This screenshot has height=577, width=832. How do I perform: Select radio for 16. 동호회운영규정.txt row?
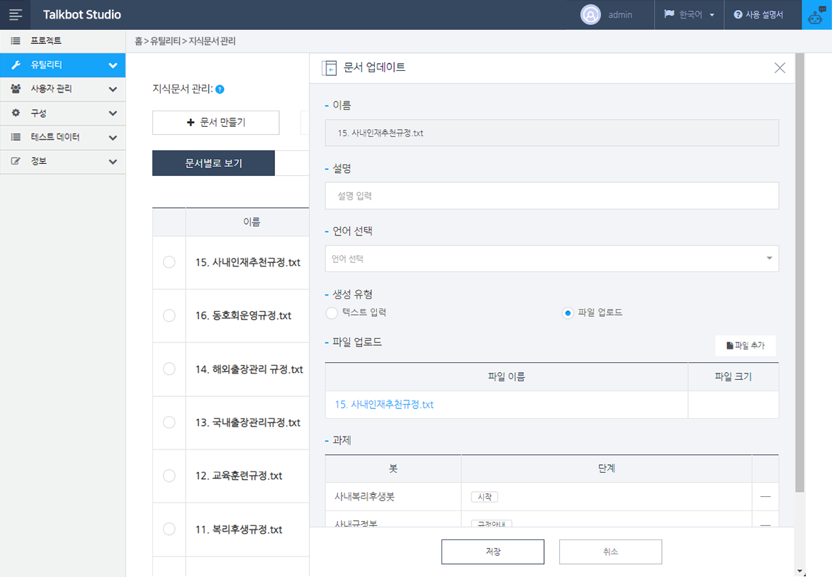point(169,315)
